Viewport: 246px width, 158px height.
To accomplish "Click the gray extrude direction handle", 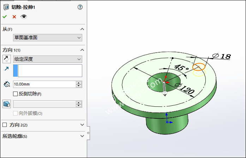I will [x=164, y=89].
